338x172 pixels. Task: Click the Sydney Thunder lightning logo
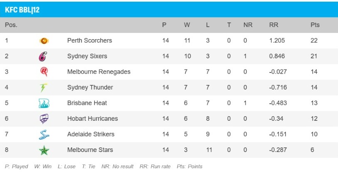click(x=43, y=87)
